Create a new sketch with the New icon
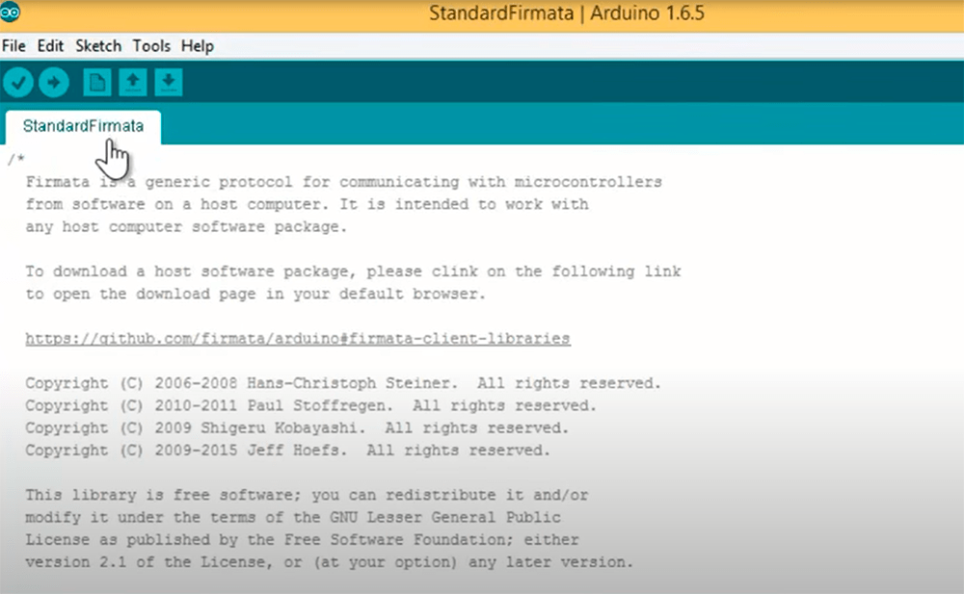This screenshot has width=964, height=594. (97, 82)
